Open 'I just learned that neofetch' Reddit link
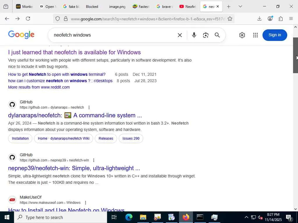The image size is (298, 223). [74, 52]
